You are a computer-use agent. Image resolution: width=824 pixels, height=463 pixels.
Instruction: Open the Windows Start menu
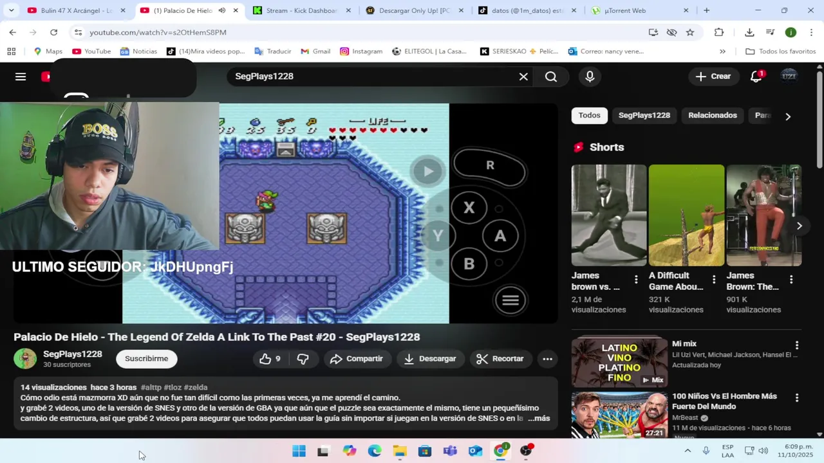[299, 451]
